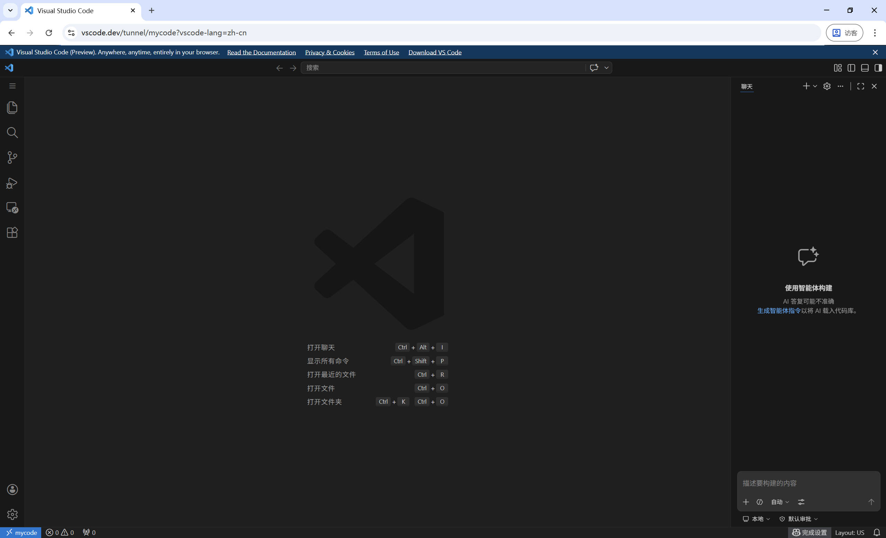Screen dimensions: 886x538
Task: Expand the new chat dropdown arrow
Action: (815, 86)
